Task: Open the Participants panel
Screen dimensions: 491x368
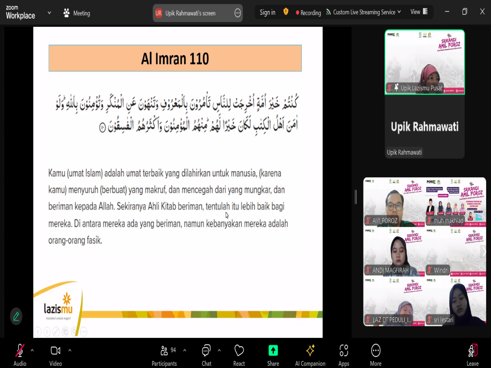Action: pyautogui.click(x=164, y=355)
